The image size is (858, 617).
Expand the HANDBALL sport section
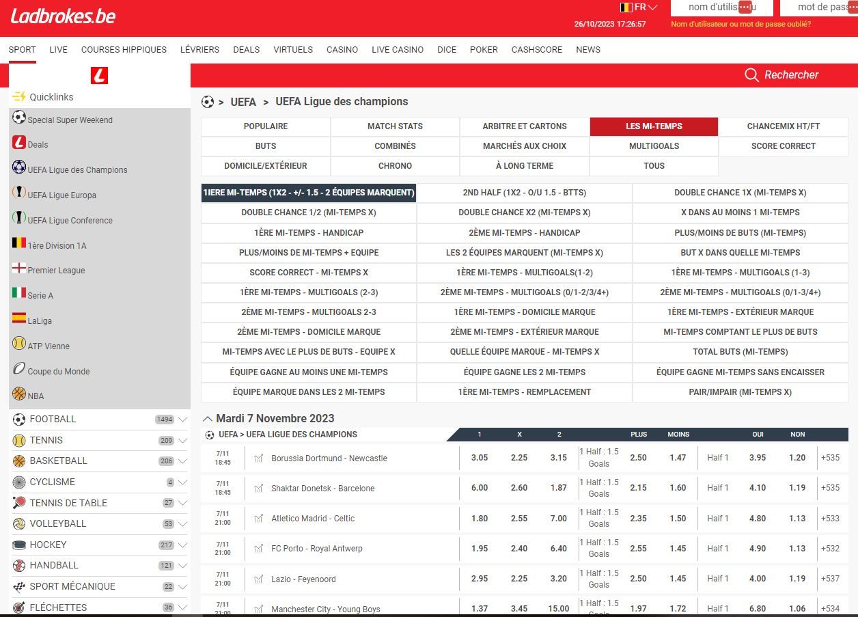pos(182,566)
